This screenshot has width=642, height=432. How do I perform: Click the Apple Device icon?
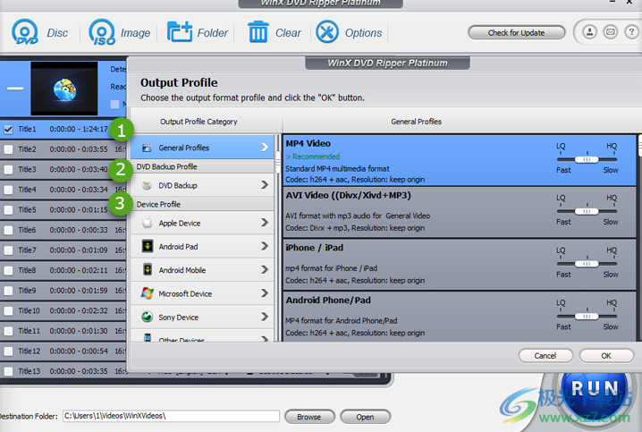pyautogui.click(x=147, y=223)
